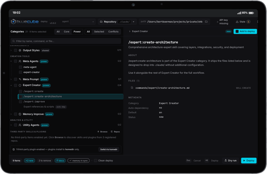
Task: Click the +2 new badge
Action: click(x=29, y=161)
